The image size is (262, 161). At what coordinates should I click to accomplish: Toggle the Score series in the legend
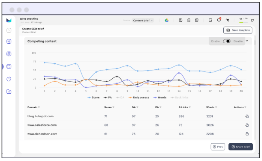click(94, 98)
